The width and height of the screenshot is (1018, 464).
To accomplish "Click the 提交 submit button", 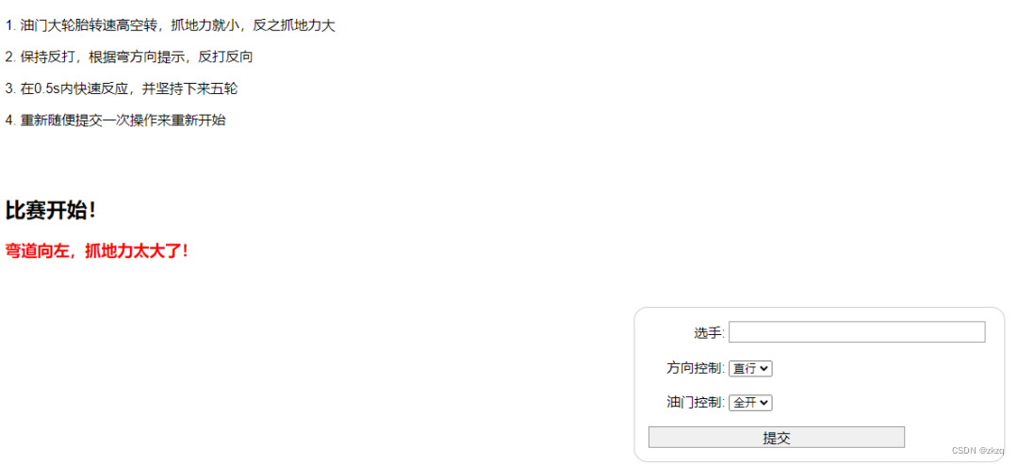I will pyautogui.click(x=777, y=438).
